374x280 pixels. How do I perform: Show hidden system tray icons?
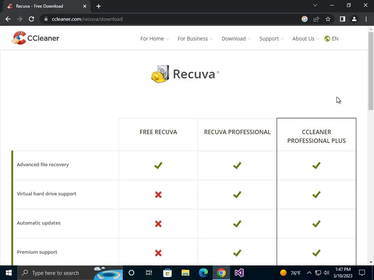pyautogui.click(x=309, y=273)
